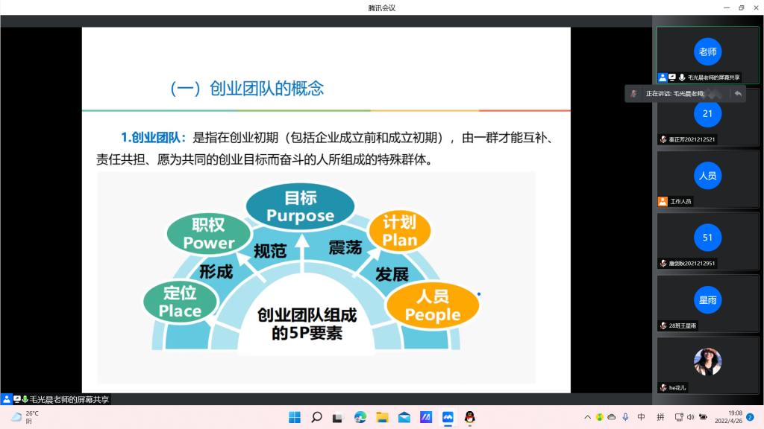Open Windows taskbar search

[x=316, y=417]
